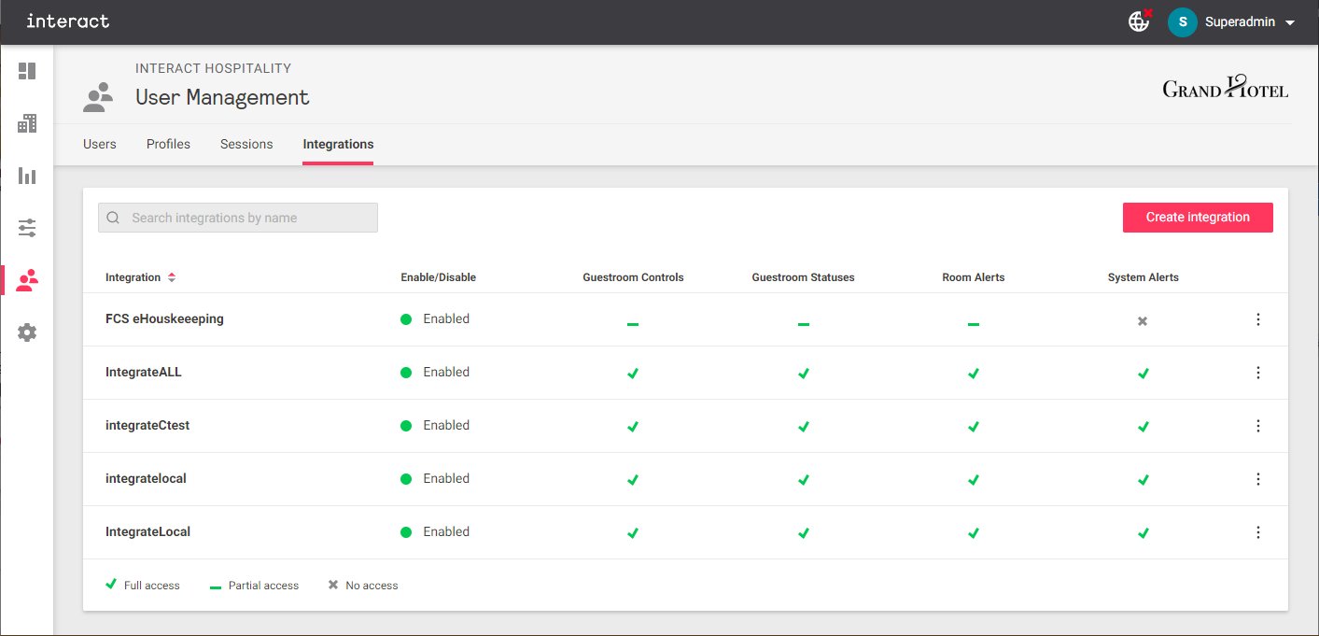The height and width of the screenshot is (636, 1319).
Task: Click the No access legend entry
Action: (363, 586)
